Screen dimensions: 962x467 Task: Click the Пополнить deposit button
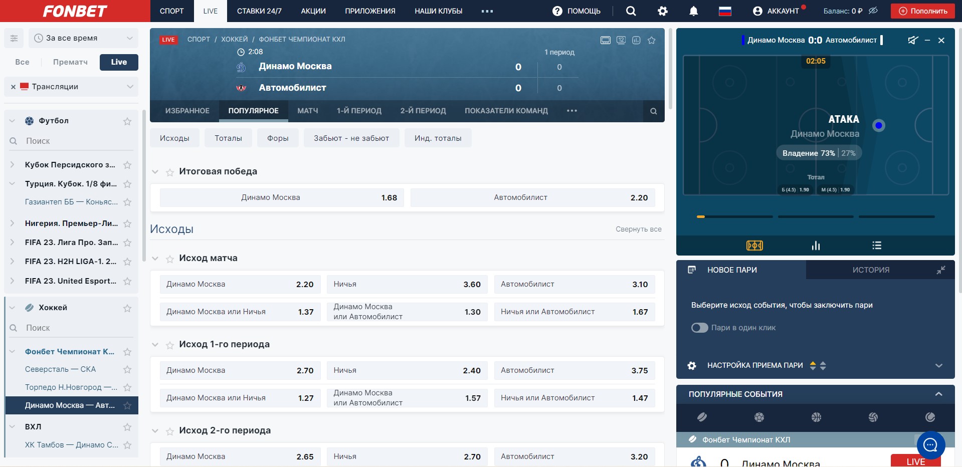coord(923,11)
